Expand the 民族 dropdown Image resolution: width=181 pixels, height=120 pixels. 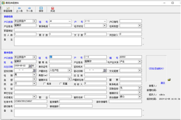click(x=34, y=83)
